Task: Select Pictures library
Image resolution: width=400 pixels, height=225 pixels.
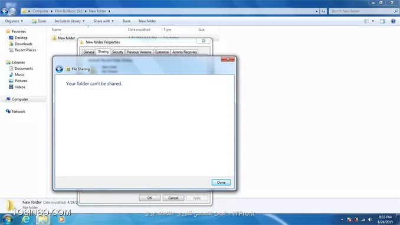Action: (x=21, y=80)
